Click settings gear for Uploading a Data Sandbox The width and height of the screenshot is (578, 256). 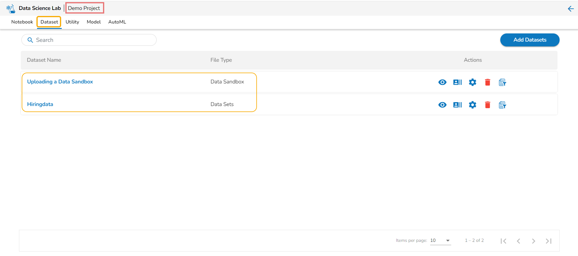click(472, 82)
